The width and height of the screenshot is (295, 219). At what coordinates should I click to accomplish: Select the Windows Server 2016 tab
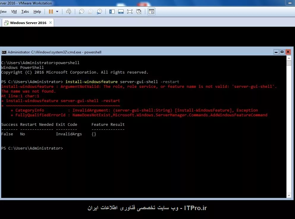(x=28, y=23)
